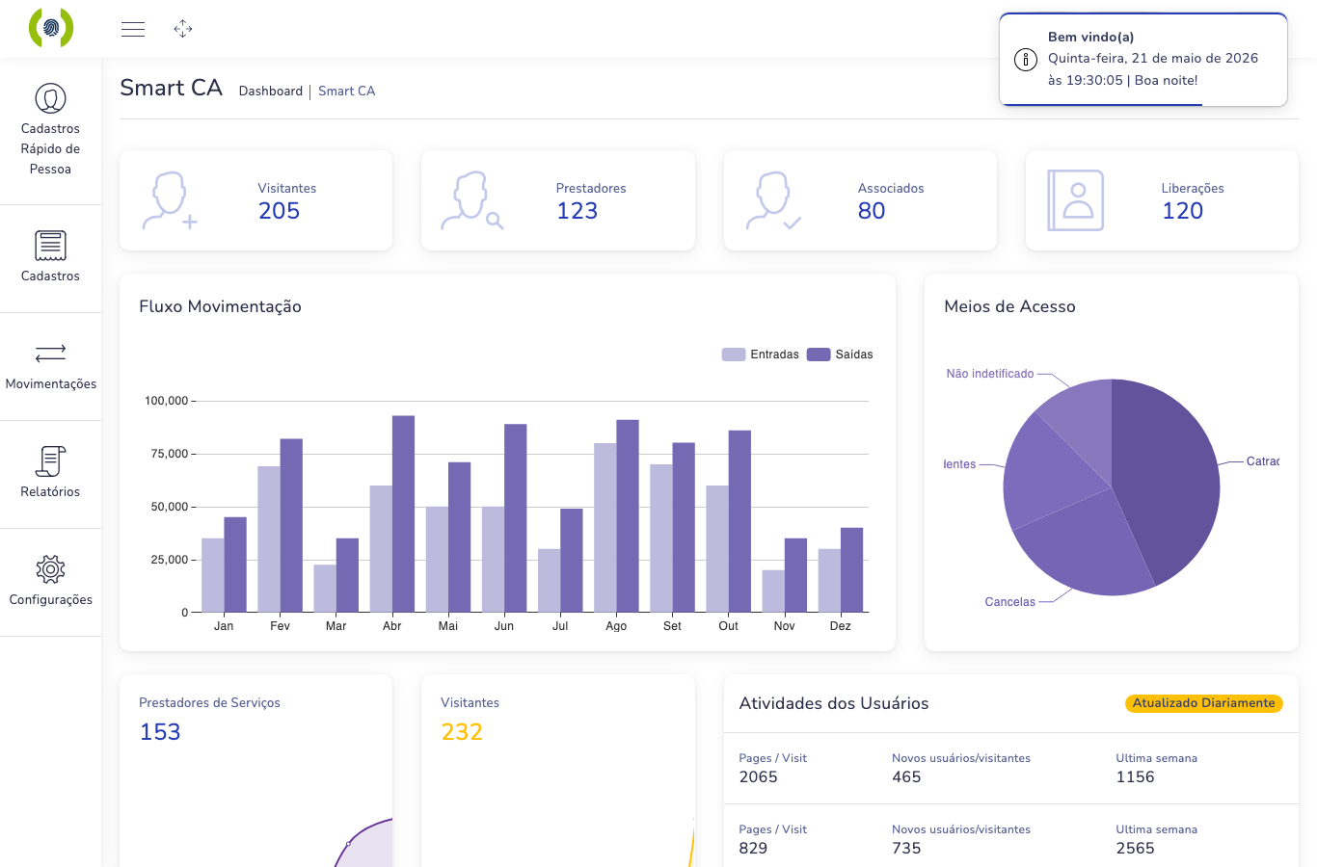Click the Visitantes add-person icon
This screenshot has height=867, width=1317.
(x=170, y=200)
